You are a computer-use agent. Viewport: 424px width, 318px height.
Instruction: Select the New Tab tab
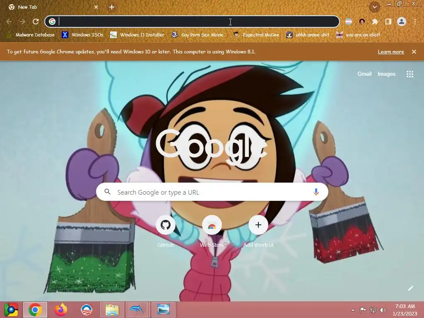tap(53, 7)
